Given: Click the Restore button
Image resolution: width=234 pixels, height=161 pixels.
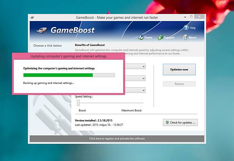Looking at the screenshot, I should [x=179, y=84].
